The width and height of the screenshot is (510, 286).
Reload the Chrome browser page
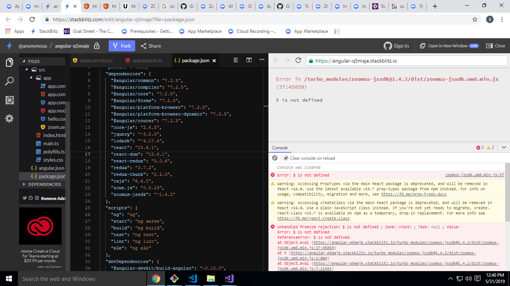coord(32,19)
